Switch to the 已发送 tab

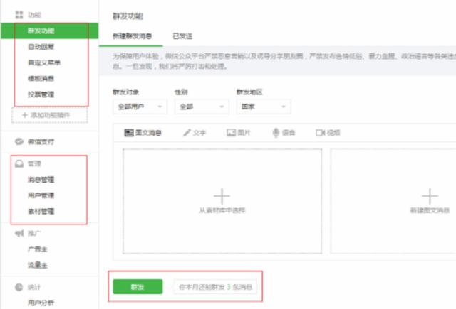pyautogui.click(x=182, y=36)
